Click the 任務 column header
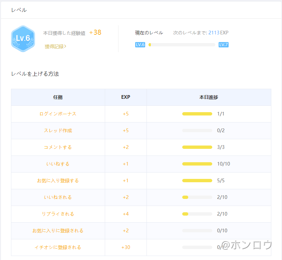 (x=58, y=97)
